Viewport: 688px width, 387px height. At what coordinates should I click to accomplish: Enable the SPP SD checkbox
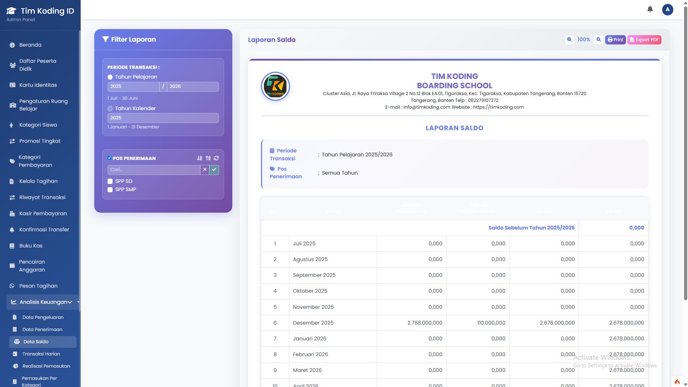pos(110,181)
